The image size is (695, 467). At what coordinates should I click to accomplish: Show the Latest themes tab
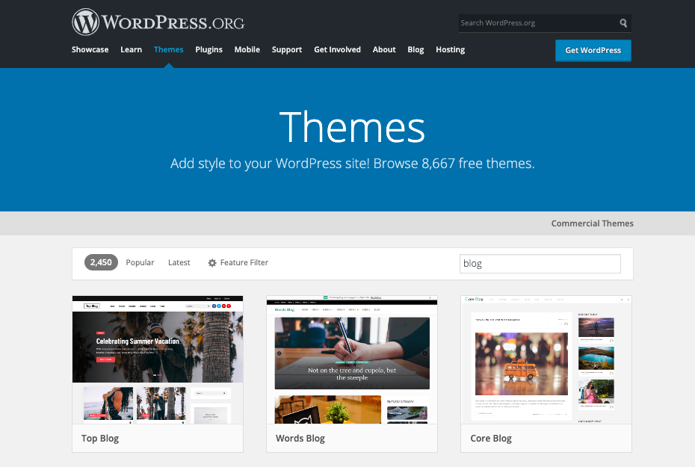click(179, 263)
